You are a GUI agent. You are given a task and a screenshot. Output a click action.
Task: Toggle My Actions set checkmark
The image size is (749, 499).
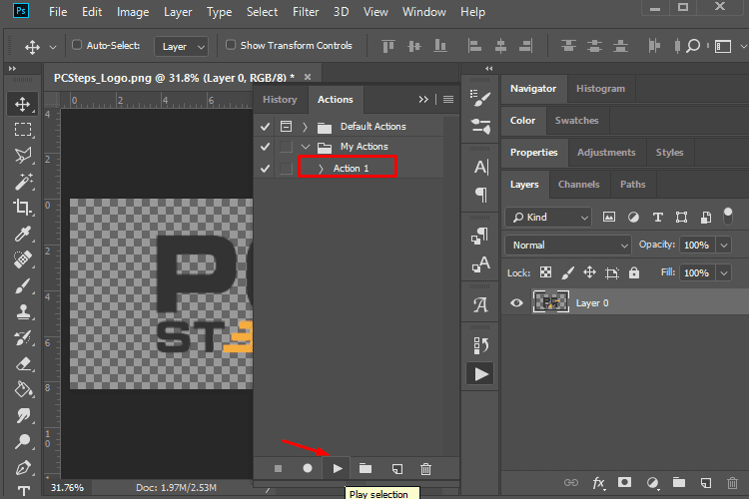coord(265,147)
